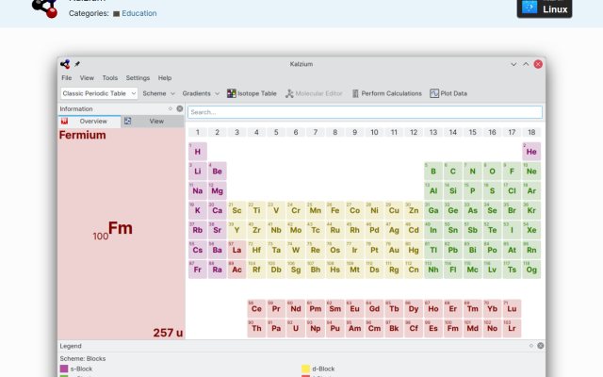Select Francium element Fr
This screenshot has width=603, height=377.
tap(198, 270)
